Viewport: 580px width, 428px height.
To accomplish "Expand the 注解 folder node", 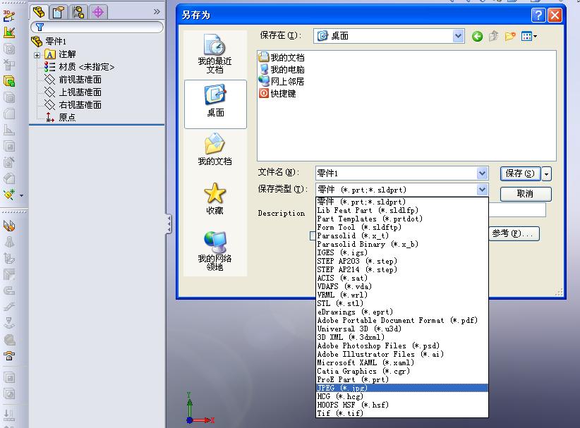I will pyautogui.click(x=37, y=55).
